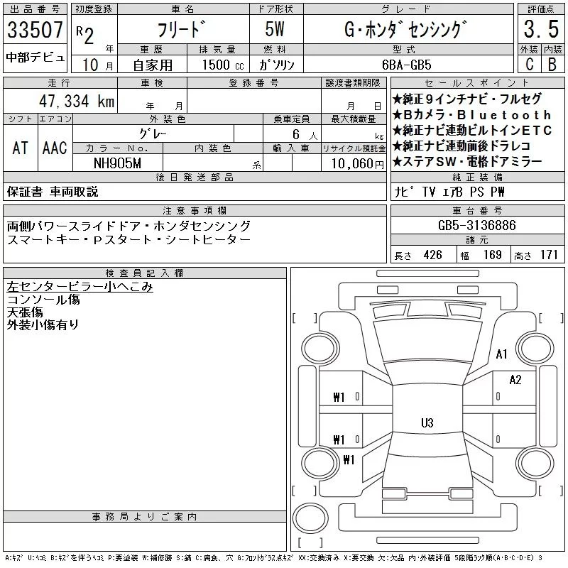Click recycle deposit 10,060円
The height and width of the screenshot is (568, 568).
pos(357,164)
